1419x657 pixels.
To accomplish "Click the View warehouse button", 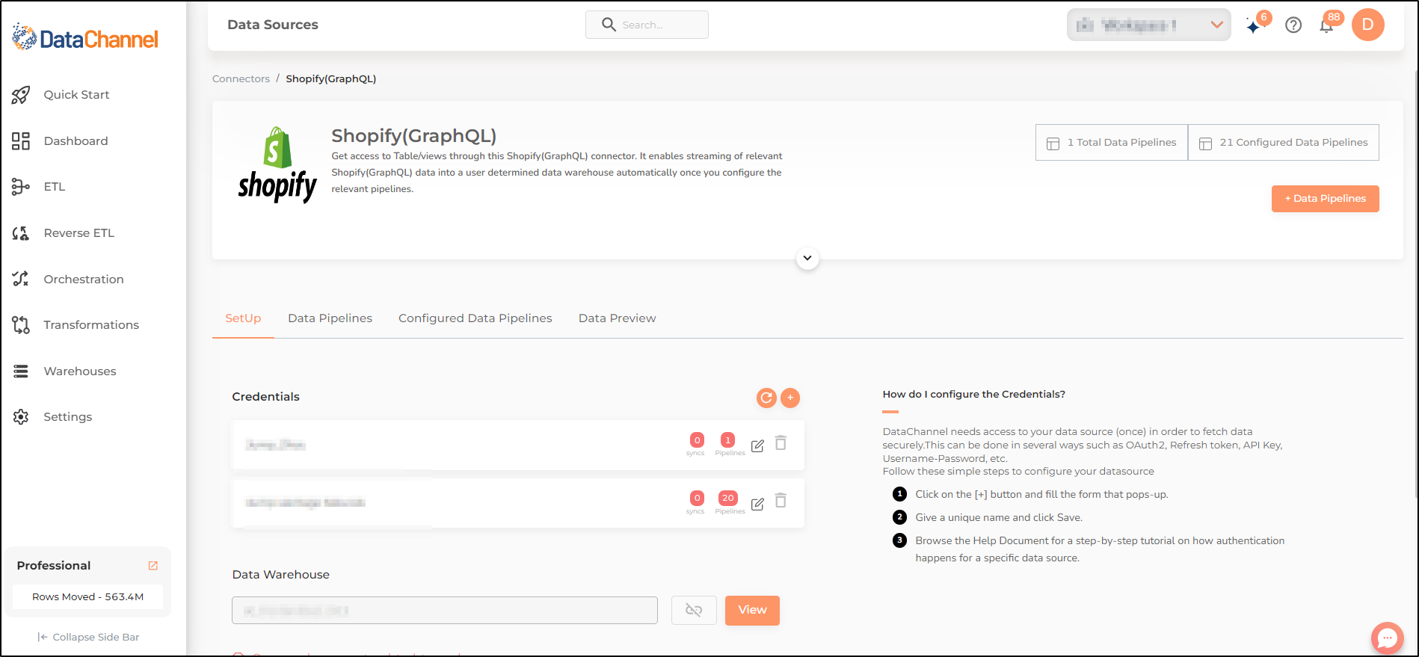I will click(752, 611).
